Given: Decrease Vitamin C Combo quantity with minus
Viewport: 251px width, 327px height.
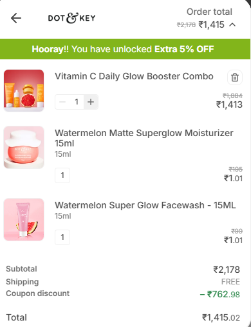Looking at the screenshot, I should click(62, 102).
